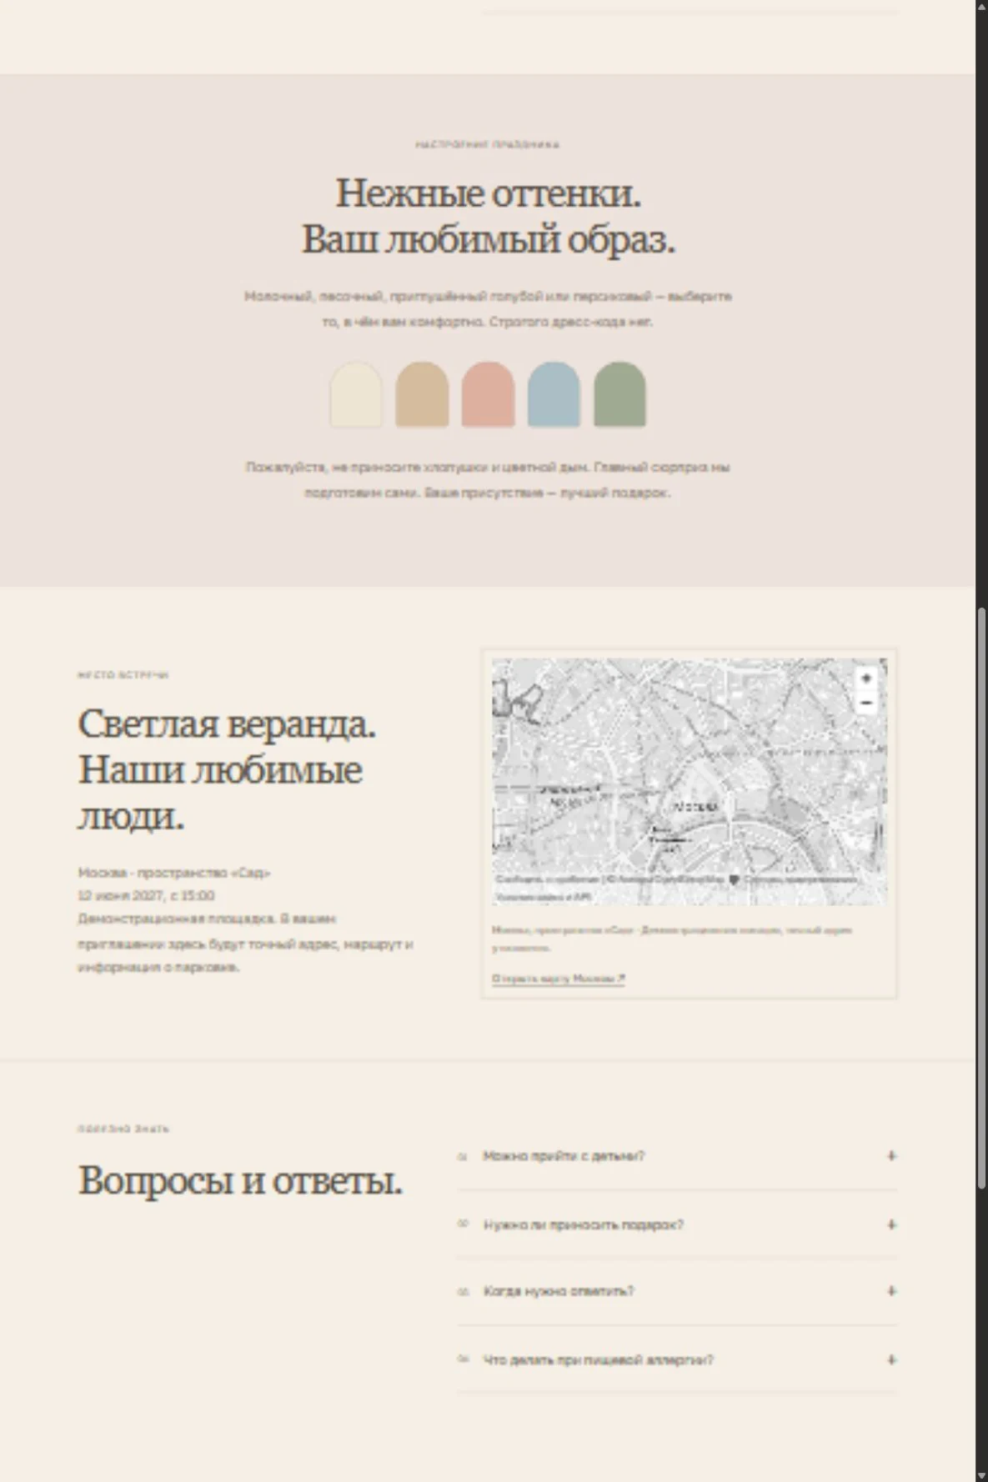Click paragraph starting «Молочный, песочный, приглушённый голубой»
Image resolution: width=988 pixels, height=1482 pixels.
(x=488, y=308)
